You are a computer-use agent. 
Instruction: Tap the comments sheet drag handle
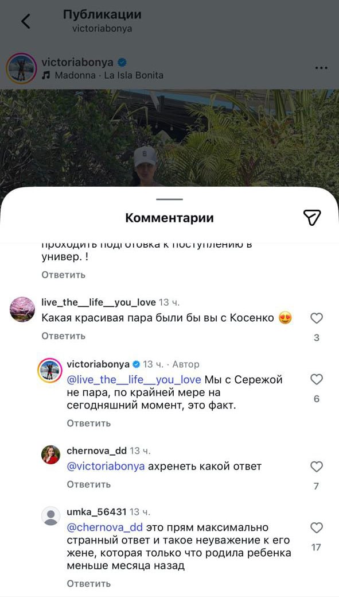coord(170,199)
